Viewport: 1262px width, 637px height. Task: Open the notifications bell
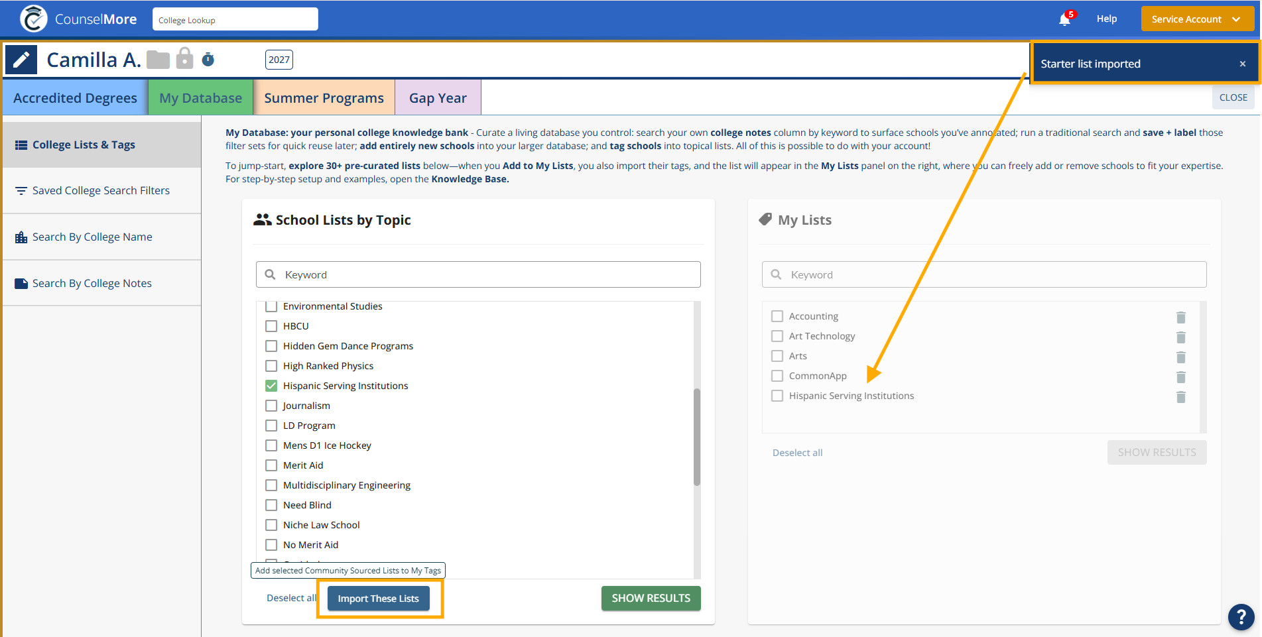click(x=1064, y=19)
